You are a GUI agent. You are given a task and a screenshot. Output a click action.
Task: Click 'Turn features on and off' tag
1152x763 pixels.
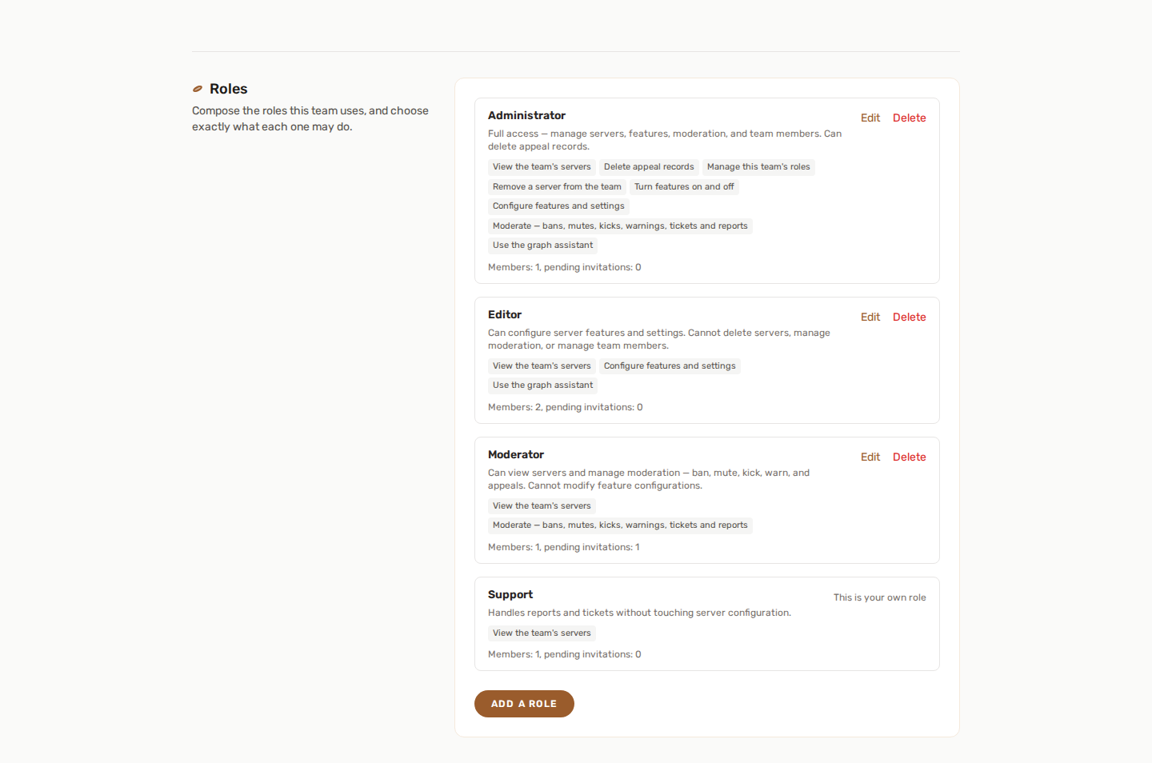(x=684, y=187)
